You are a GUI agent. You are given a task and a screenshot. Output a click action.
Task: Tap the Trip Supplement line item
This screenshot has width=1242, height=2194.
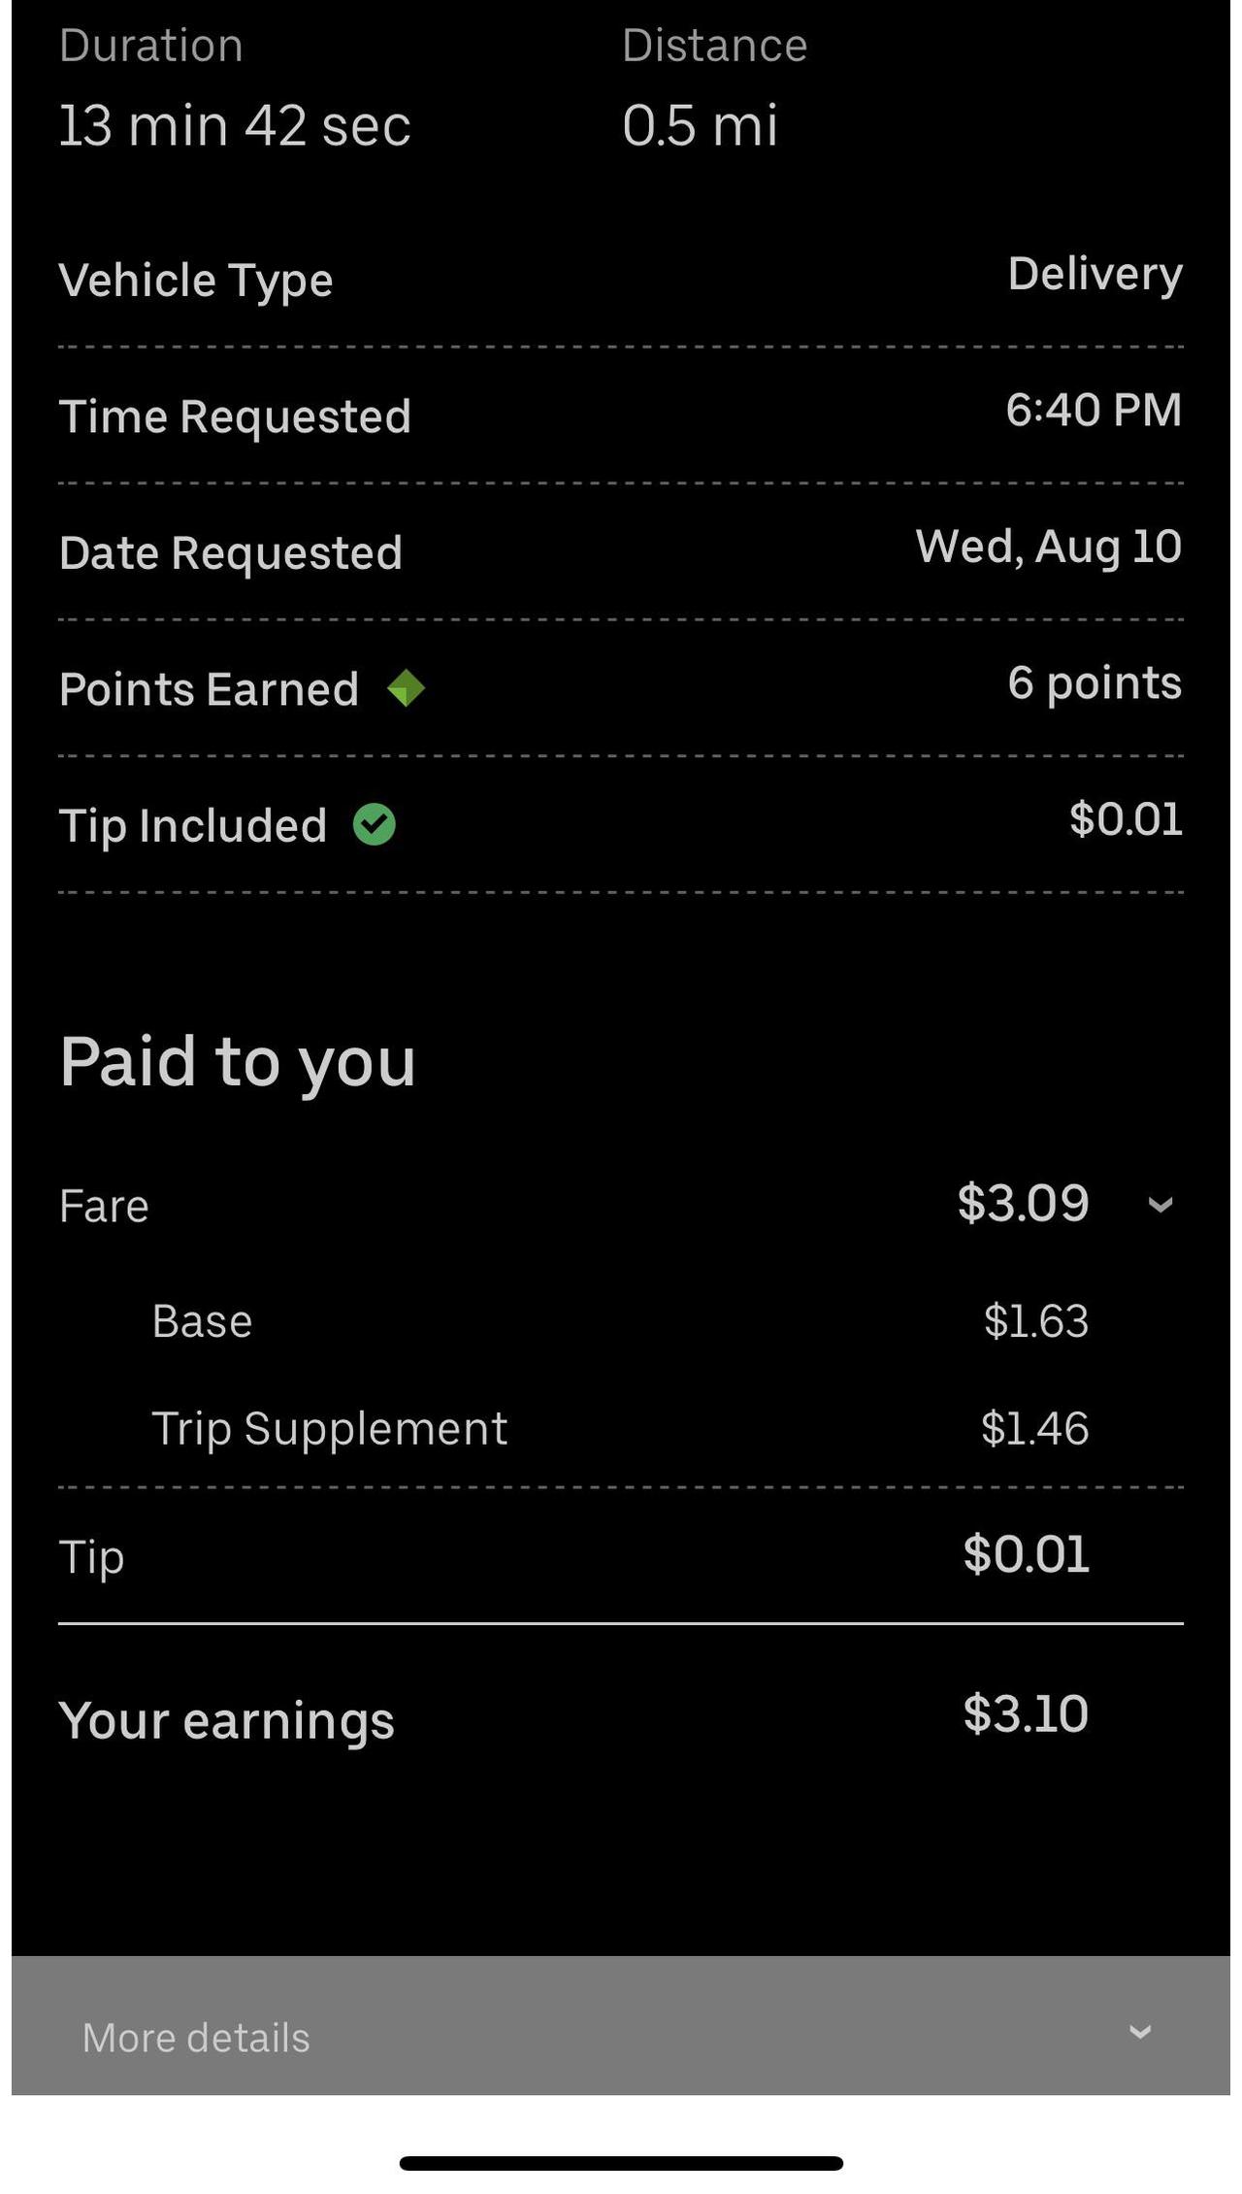329,1428
